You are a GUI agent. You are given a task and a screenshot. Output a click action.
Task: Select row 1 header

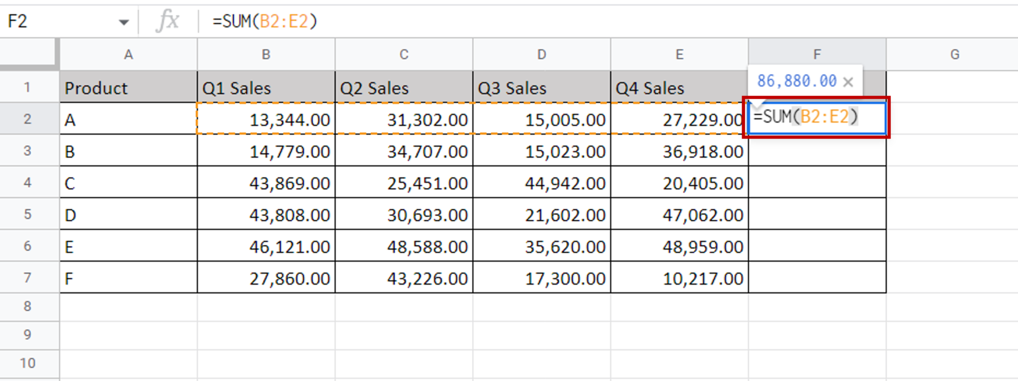tap(29, 87)
